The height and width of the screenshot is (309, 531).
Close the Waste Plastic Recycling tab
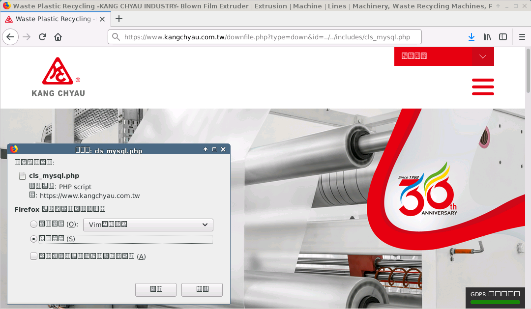(x=102, y=19)
